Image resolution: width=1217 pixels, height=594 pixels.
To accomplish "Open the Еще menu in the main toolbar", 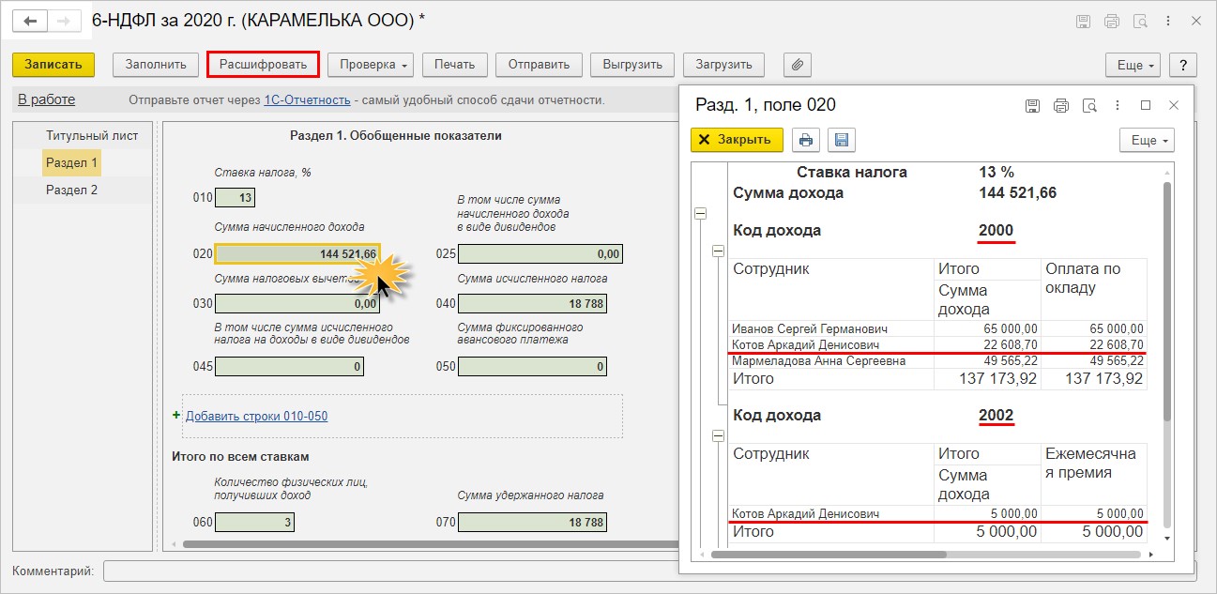I will coord(1133,65).
